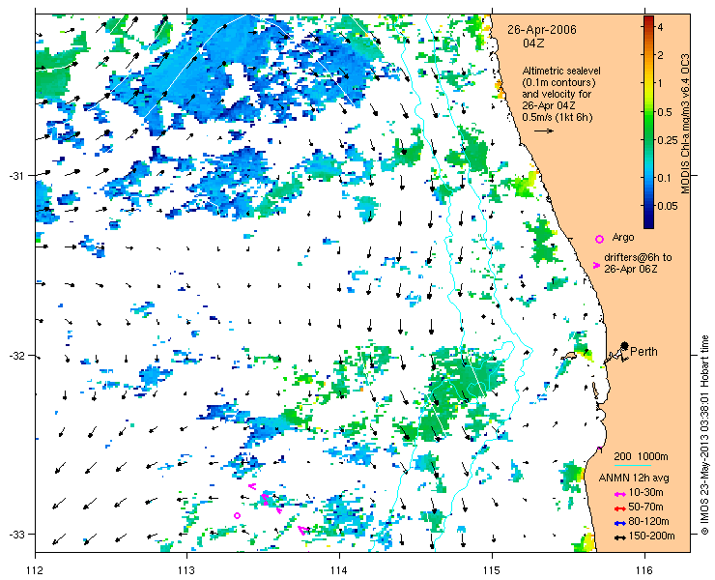This screenshot has height=580, width=715.
Task: Click the latitude axis label '-33'
Action: [17, 534]
